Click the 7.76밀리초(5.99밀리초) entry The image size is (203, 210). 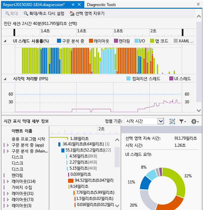(x=95, y=193)
